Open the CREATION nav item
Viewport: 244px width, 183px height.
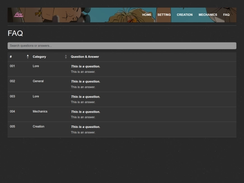[x=184, y=15]
